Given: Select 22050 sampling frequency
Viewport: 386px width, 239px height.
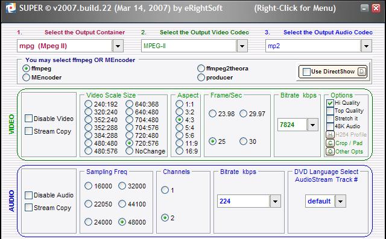Looking at the screenshot, I should pos(88,204).
